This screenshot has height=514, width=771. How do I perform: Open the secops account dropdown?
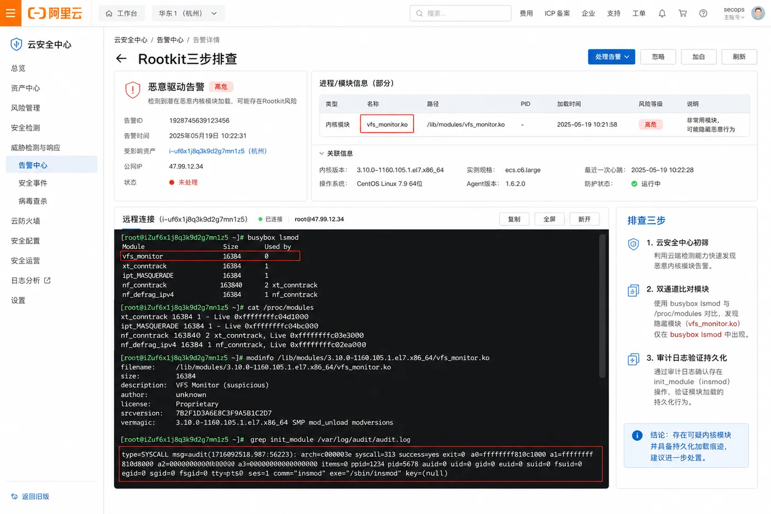pyautogui.click(x=734, y=13)
